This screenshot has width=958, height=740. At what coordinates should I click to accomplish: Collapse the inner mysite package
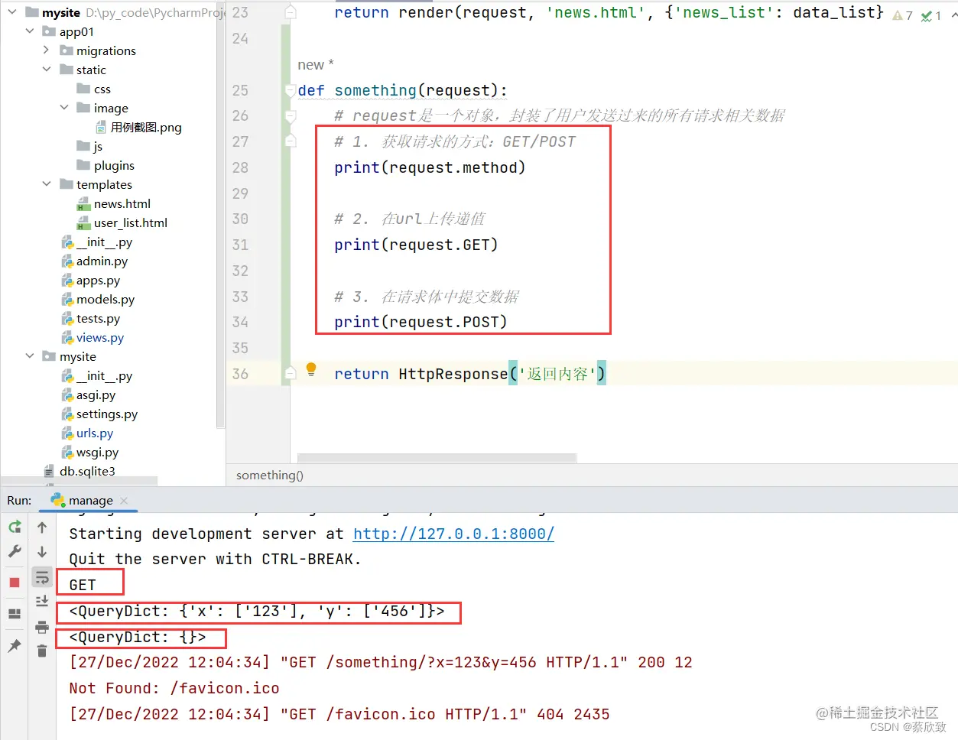(30, 356)
